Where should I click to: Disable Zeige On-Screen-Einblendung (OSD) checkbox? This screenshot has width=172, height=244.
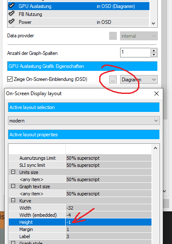(x=10, y=79)
